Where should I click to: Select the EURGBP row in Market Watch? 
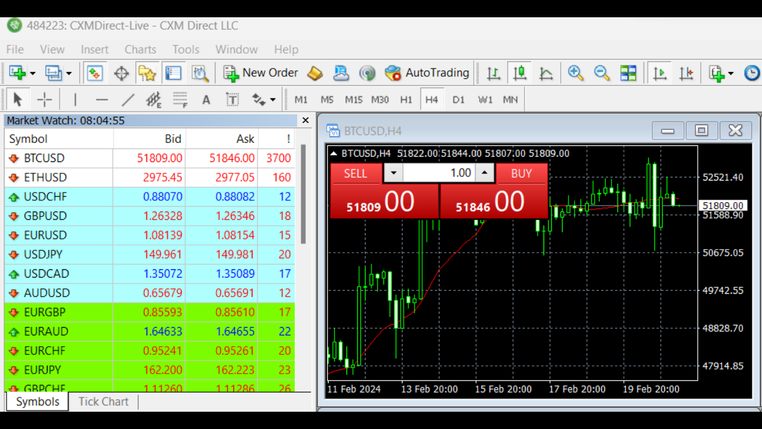coord(150,312)
